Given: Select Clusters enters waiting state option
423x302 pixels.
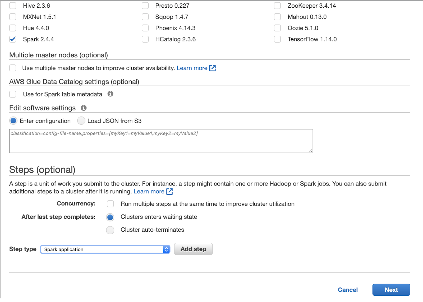Looking at the screenshot, I should [110, 217].
